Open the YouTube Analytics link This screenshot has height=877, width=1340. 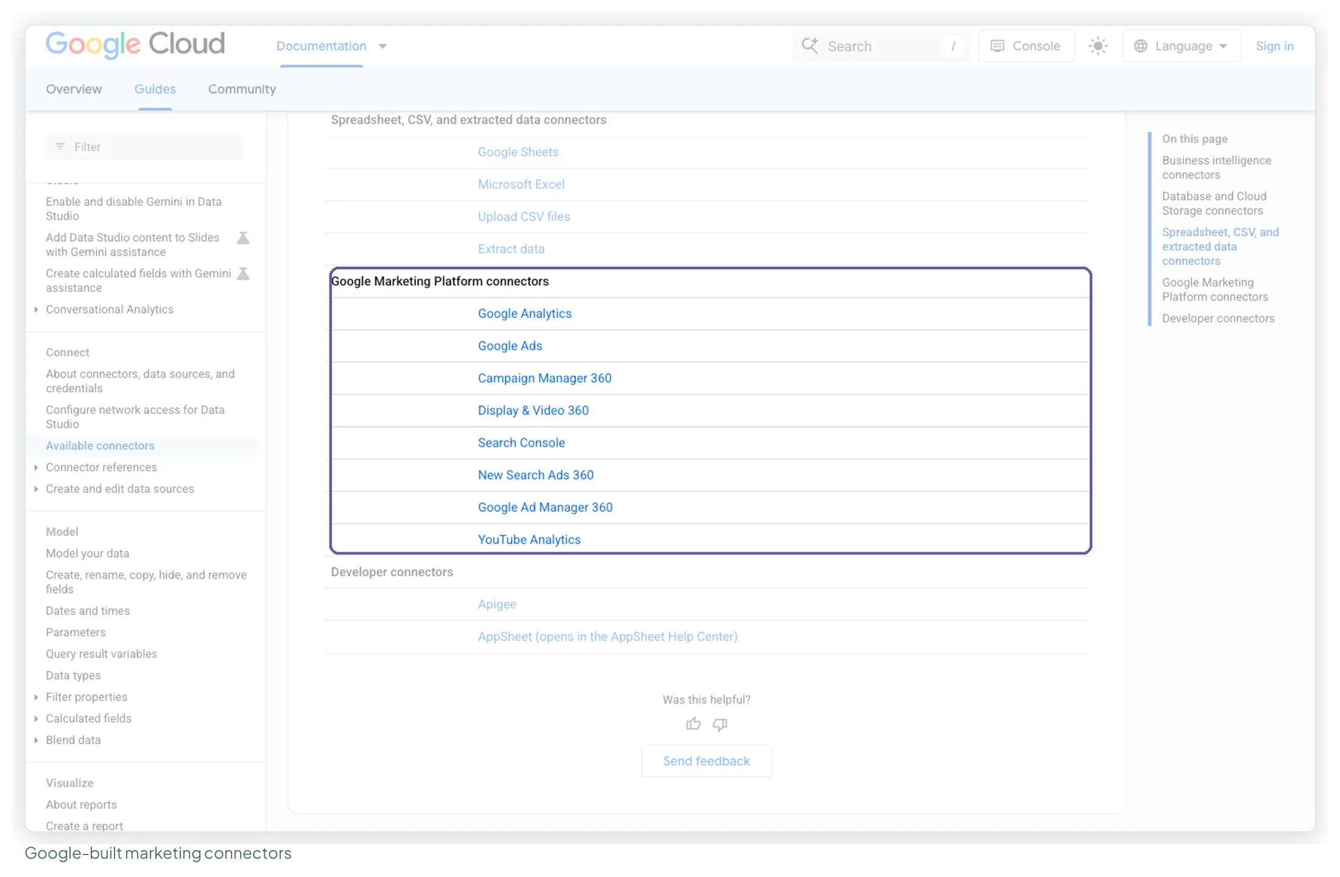tap(529, 539)
